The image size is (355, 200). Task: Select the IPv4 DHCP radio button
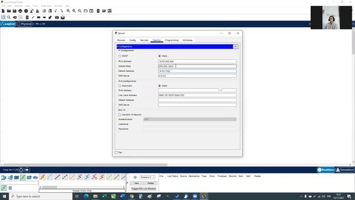tap(120, 56)
